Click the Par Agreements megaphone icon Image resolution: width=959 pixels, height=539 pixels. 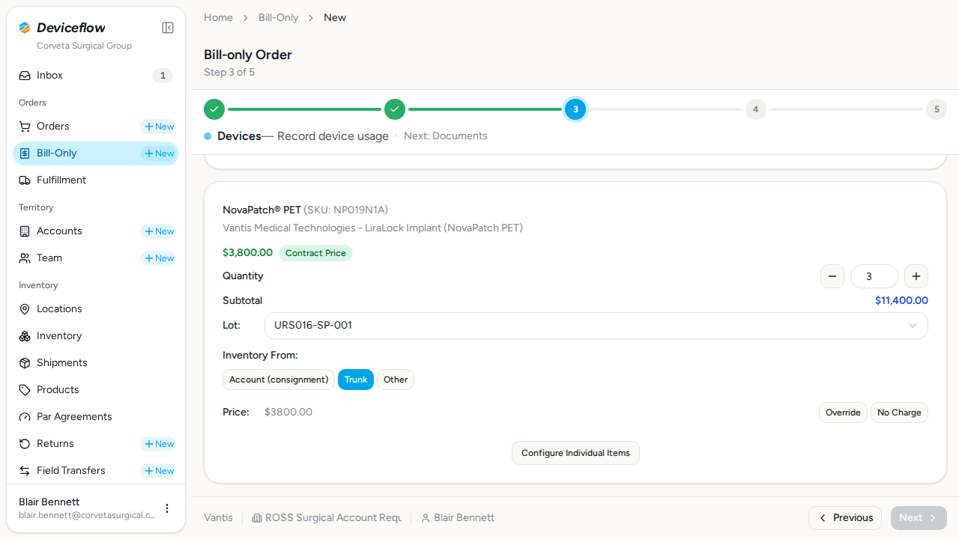pos(25,417)
